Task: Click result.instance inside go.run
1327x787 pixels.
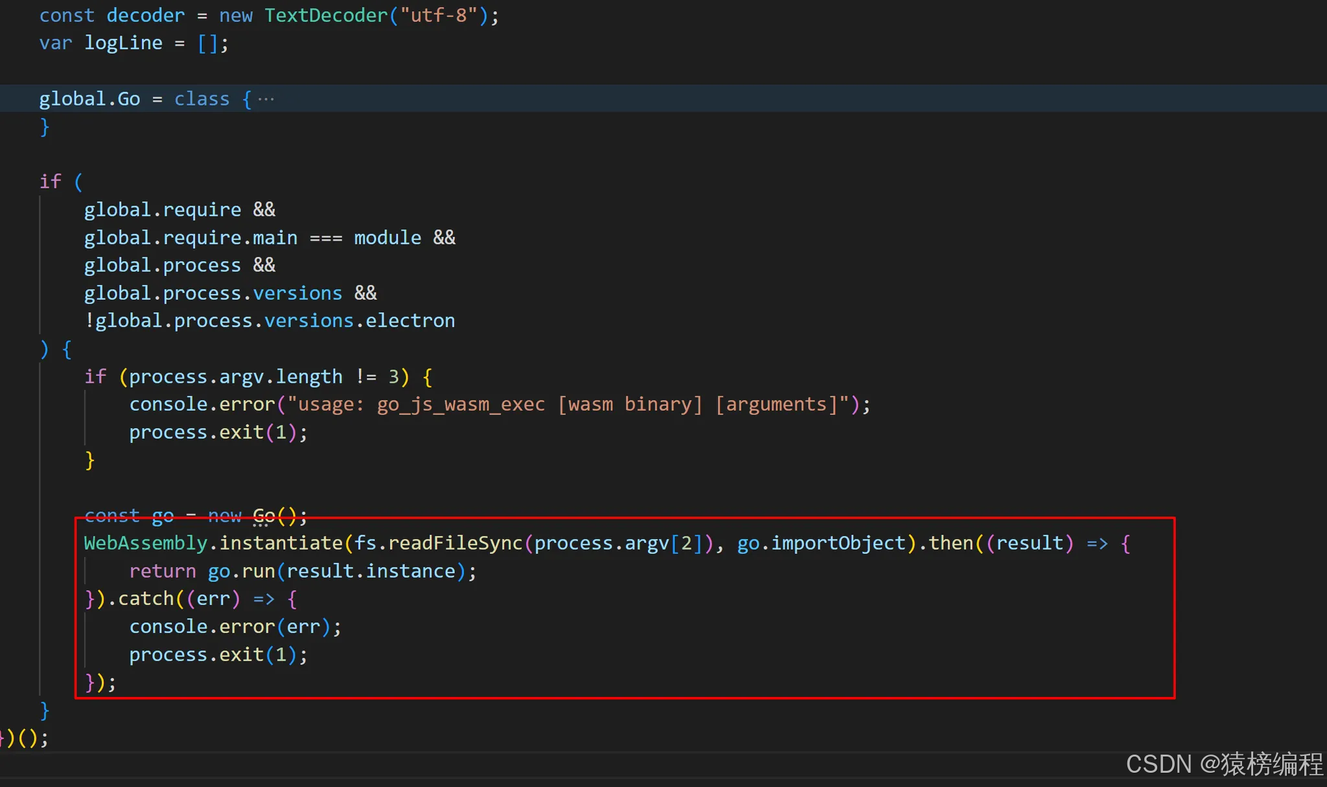Action: (x=371, y=571)
